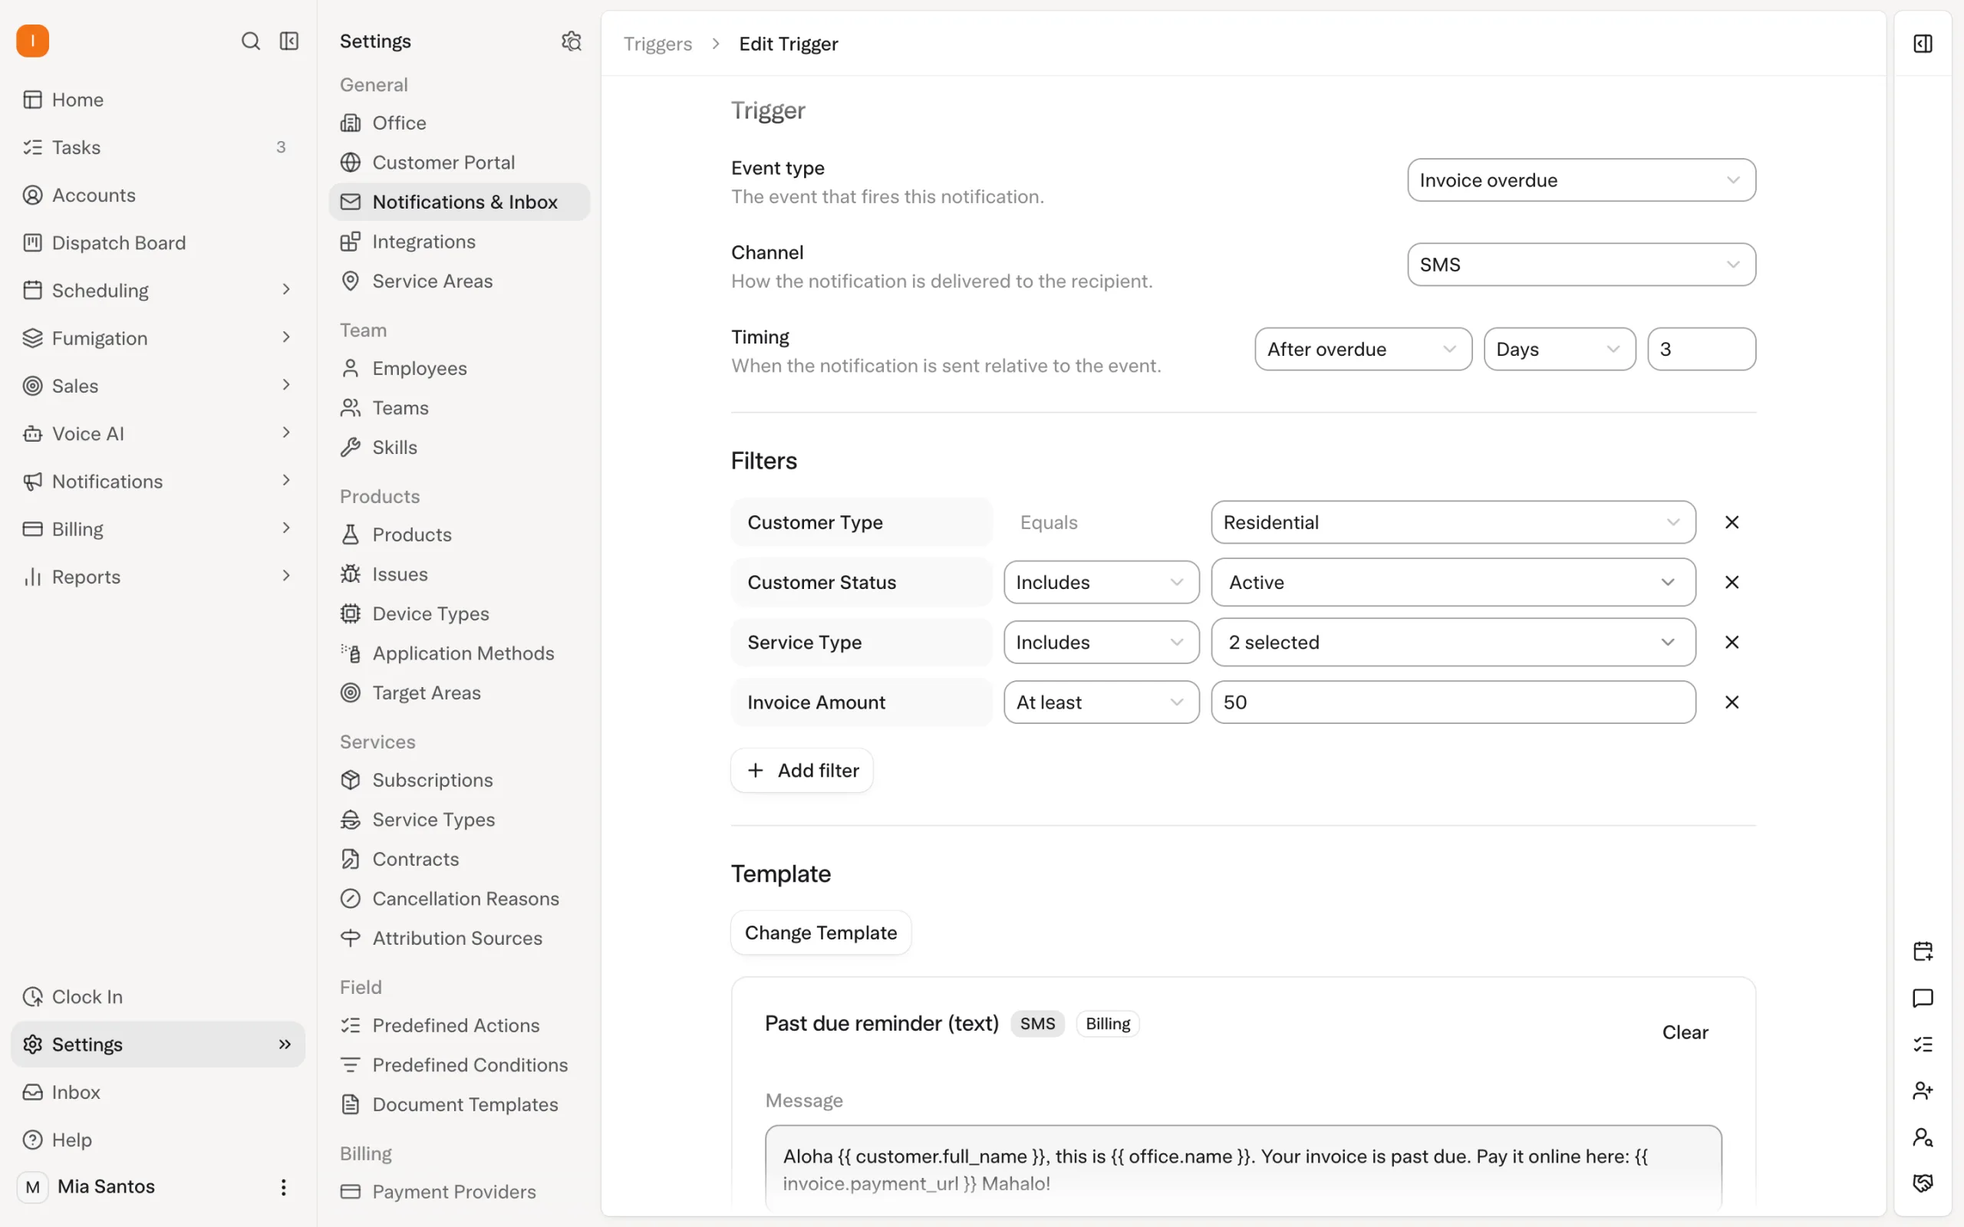Click the add-user icon in right rail
The width and height of the screenshot is (1964, 1227).
click(x=1923, y=1090)
